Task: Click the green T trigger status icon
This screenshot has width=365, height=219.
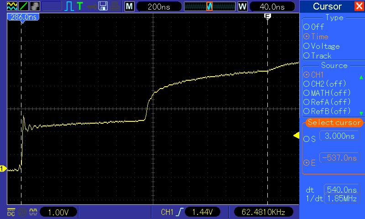Action: coord(80,6)
